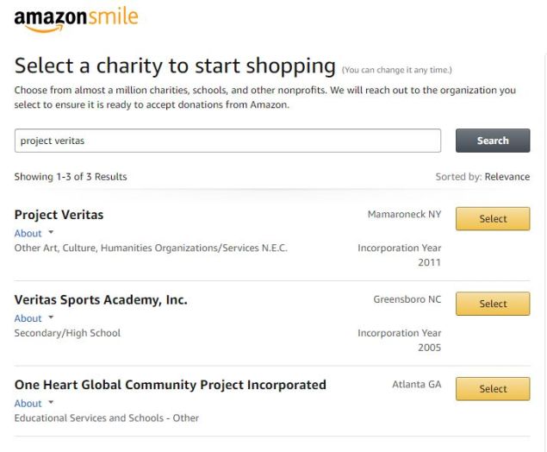The image size is (547, 452).
Task: Open About link under One Heart Global
Action: (28, 404)
